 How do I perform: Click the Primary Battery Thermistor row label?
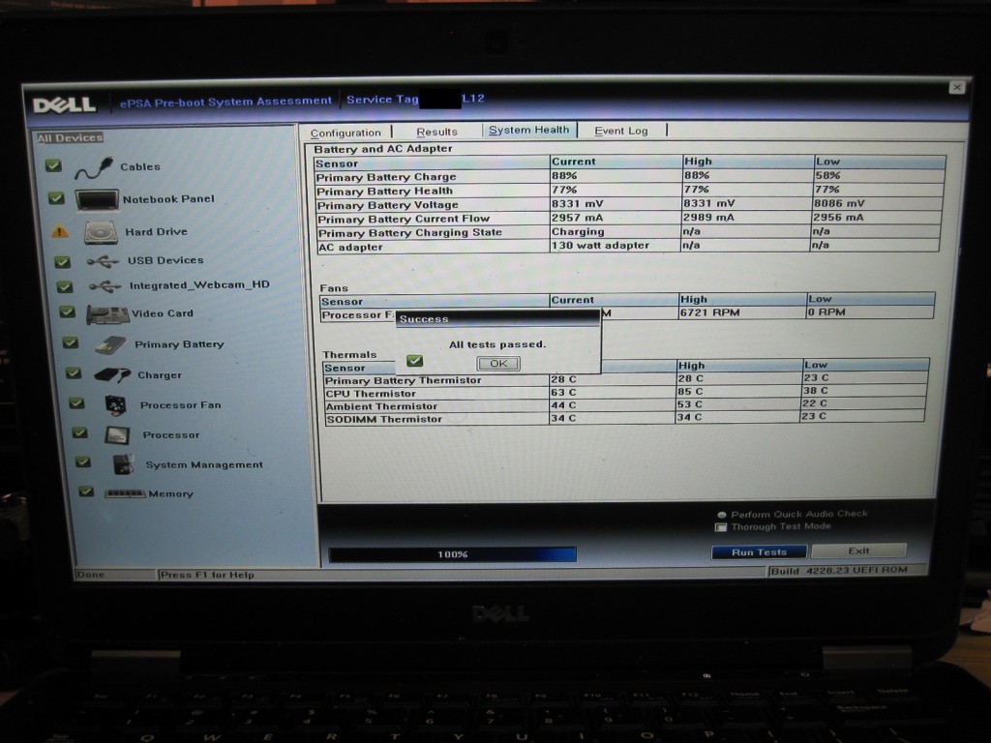click(x=404, y=380)
